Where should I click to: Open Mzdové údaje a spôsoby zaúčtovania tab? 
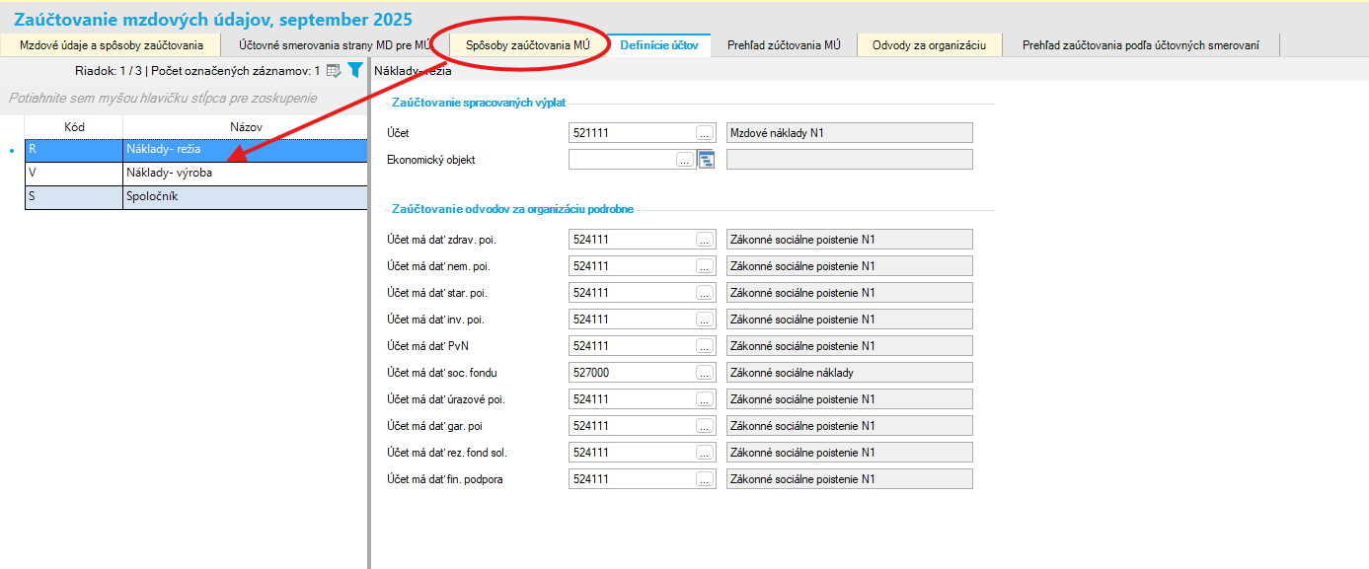tap(111, 45)
